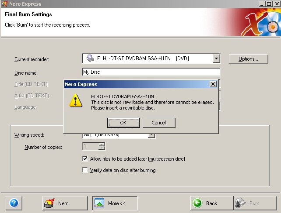
Task: Click the blue Help question mark icon
Action: [x=14, y=203]
